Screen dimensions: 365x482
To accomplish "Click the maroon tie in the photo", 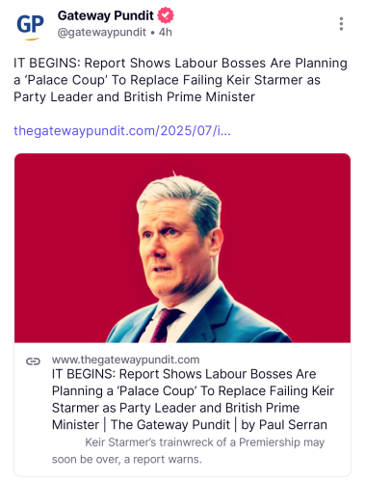I will (x=165, y=325).
